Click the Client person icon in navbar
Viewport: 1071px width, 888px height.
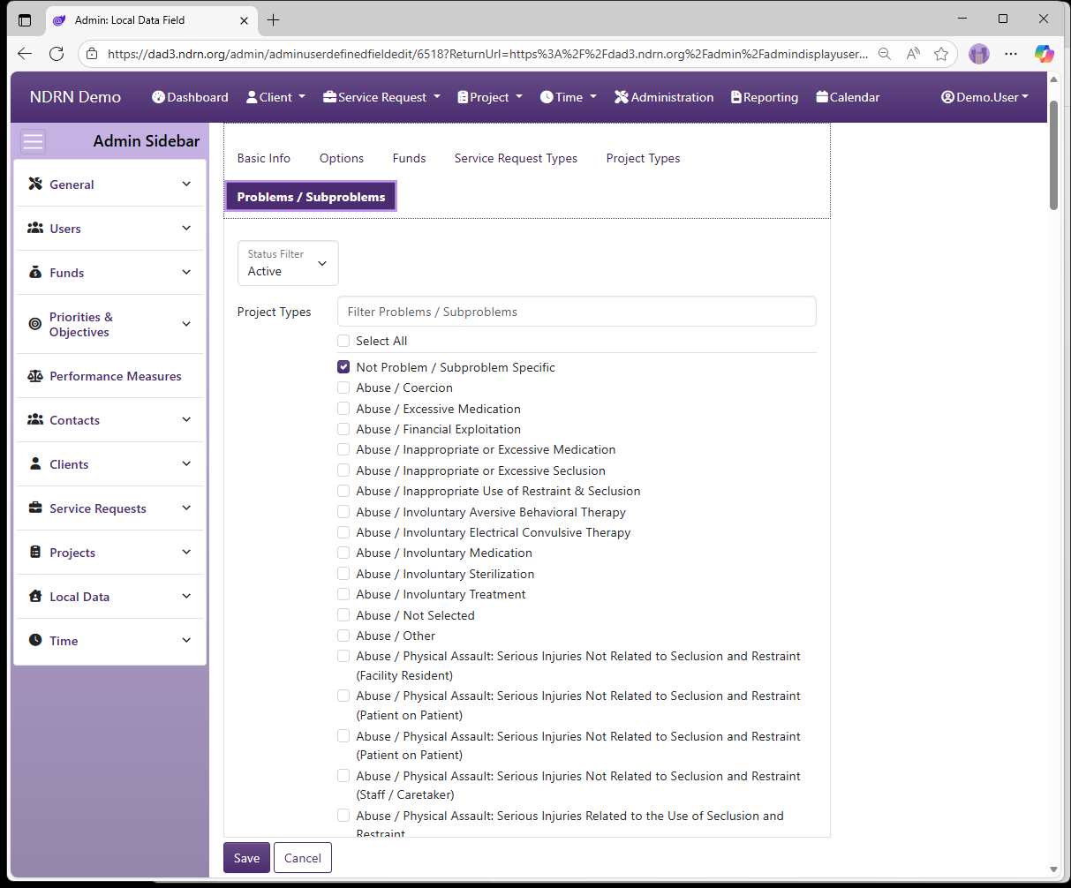coord(252,97)
